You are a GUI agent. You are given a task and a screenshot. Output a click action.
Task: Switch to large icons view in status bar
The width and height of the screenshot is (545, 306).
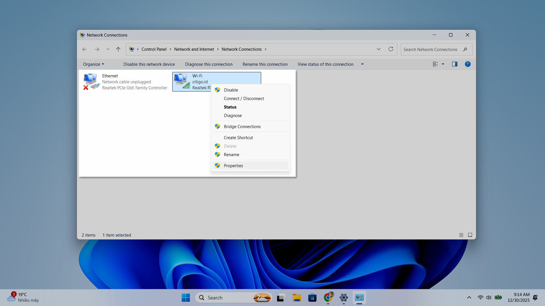(x=470, y=235)
